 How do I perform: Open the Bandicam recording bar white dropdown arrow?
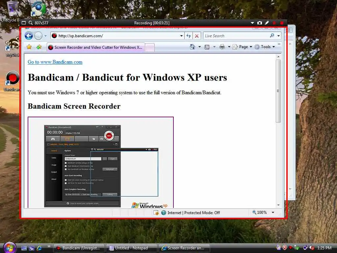coord(252,23)
